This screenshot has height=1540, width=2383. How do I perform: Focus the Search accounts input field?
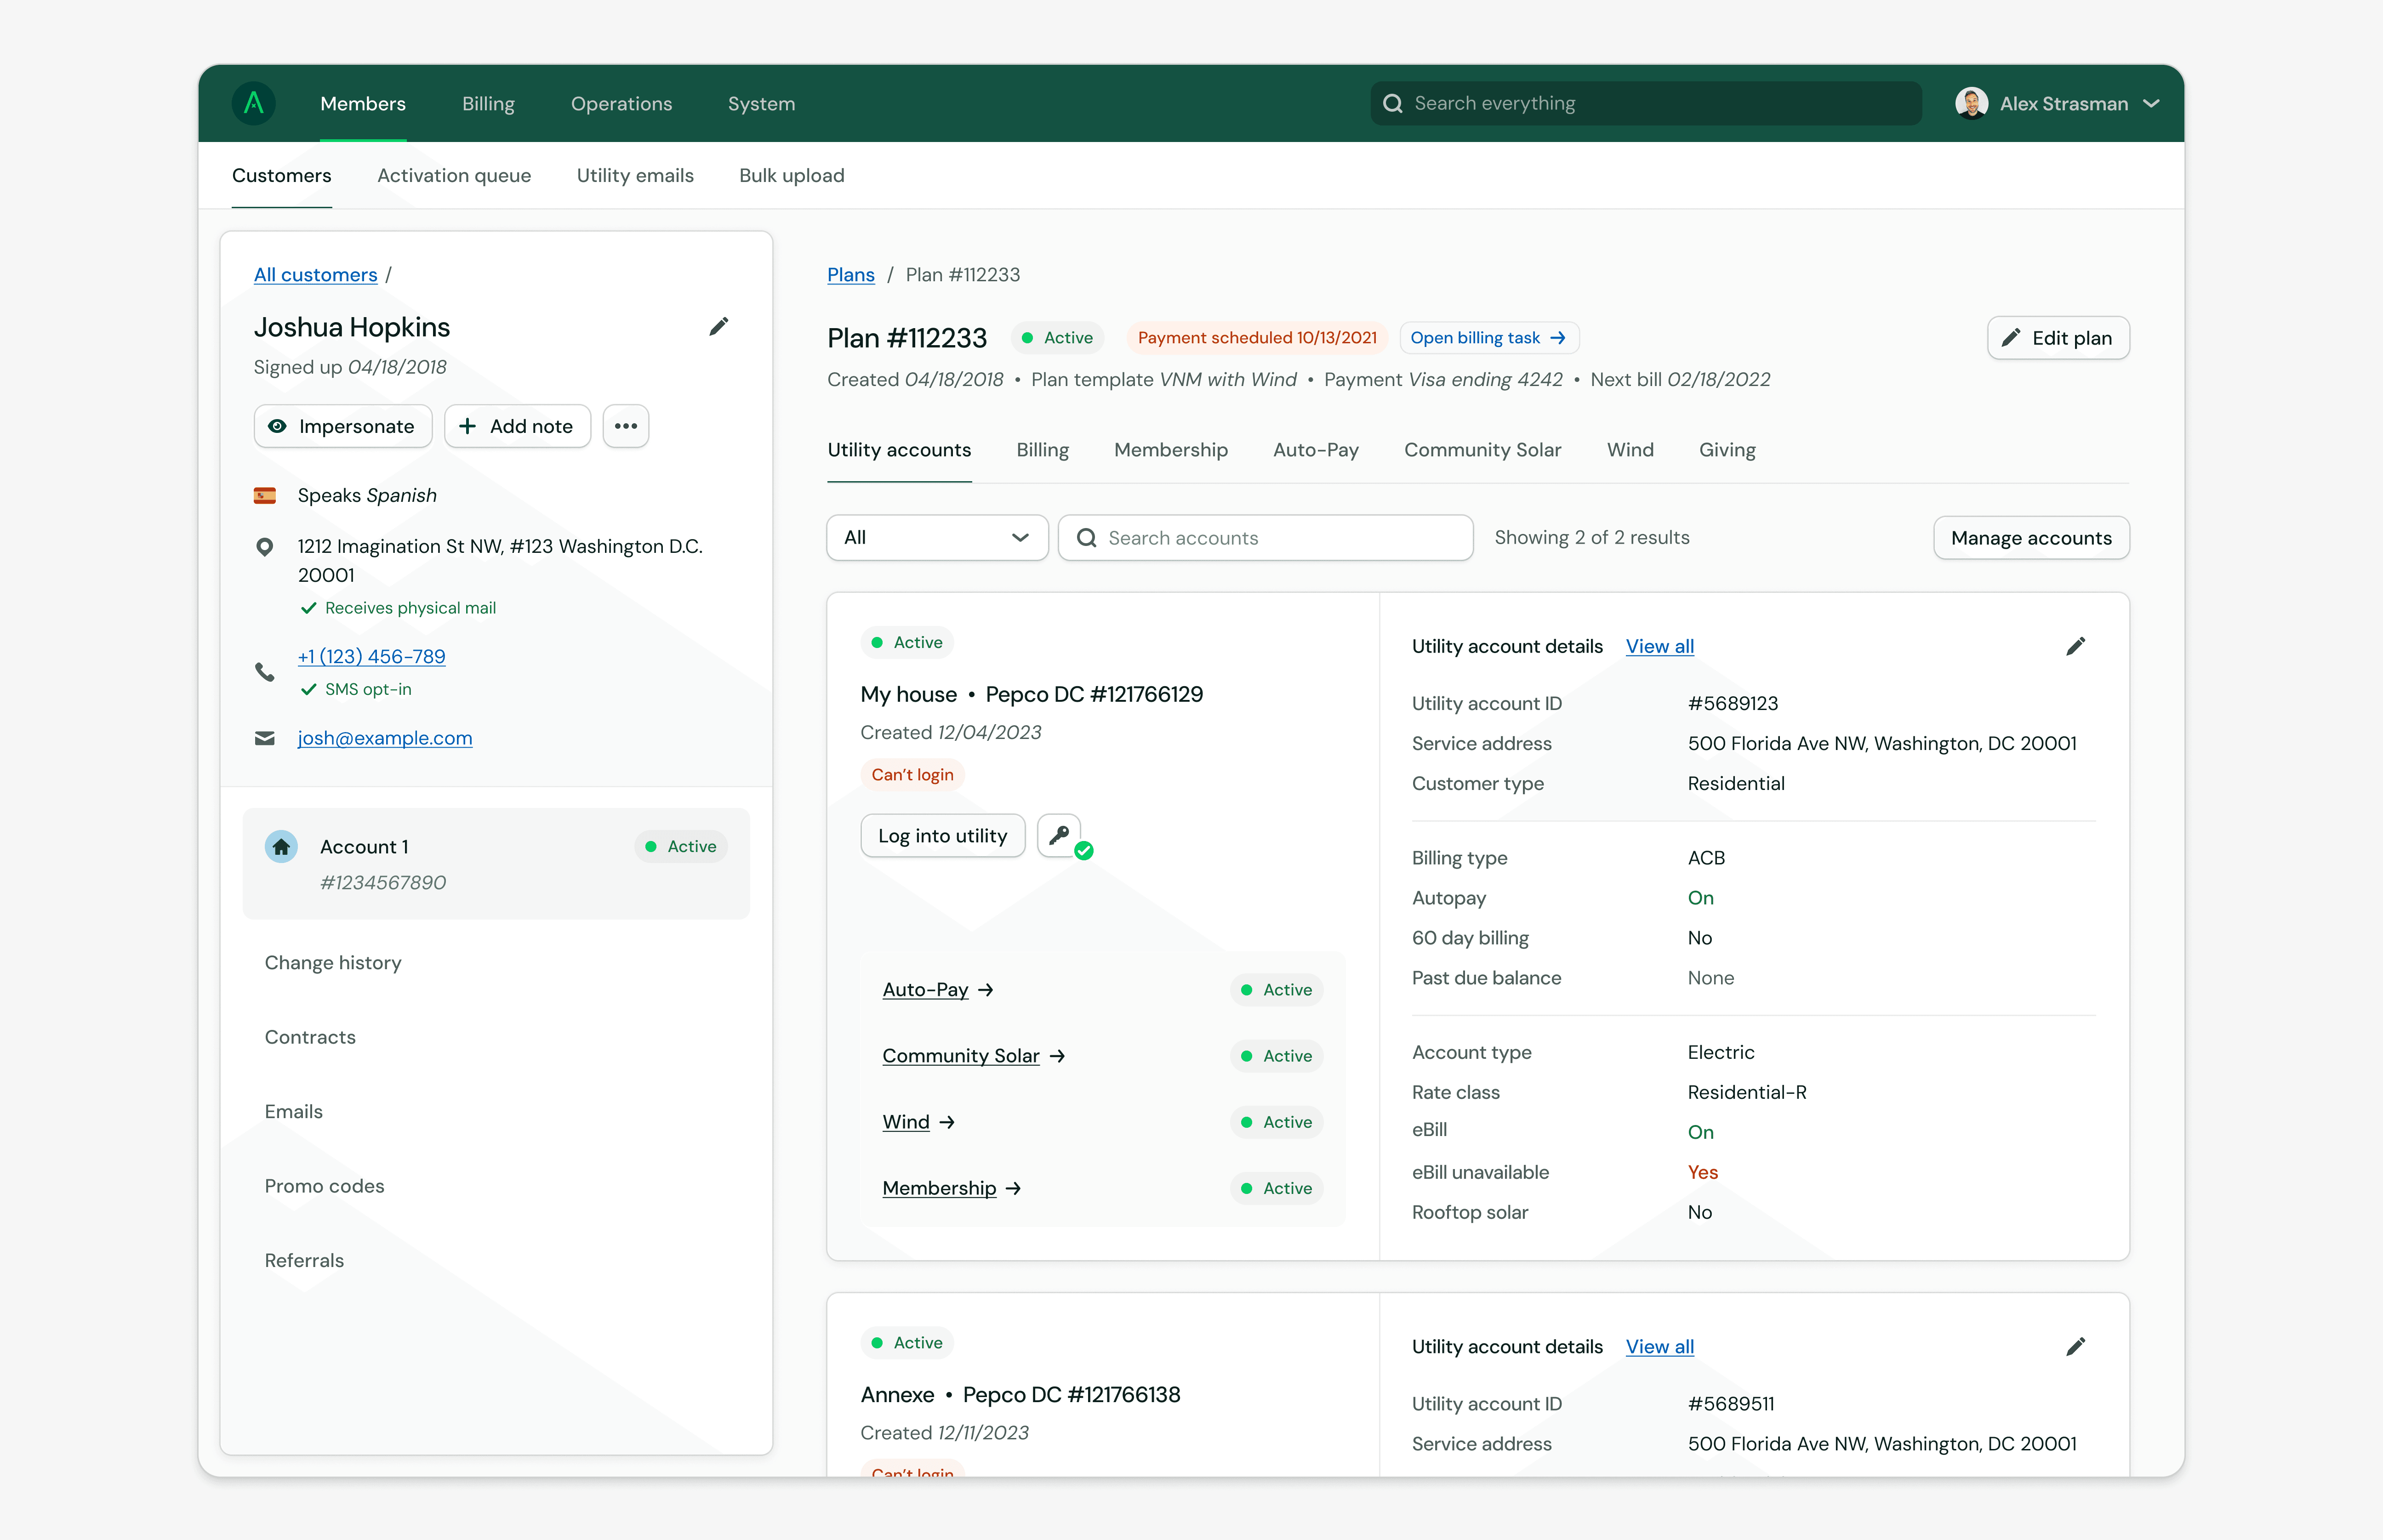tap(1265, 538)
